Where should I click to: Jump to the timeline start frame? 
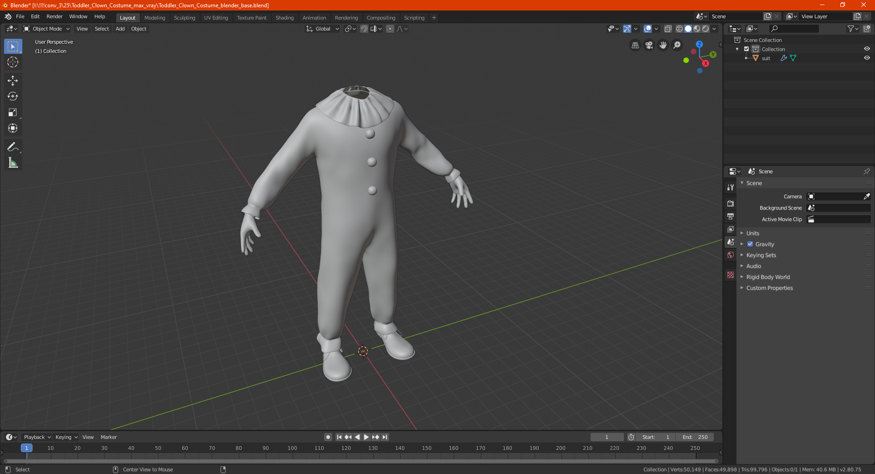pos(339,437)
